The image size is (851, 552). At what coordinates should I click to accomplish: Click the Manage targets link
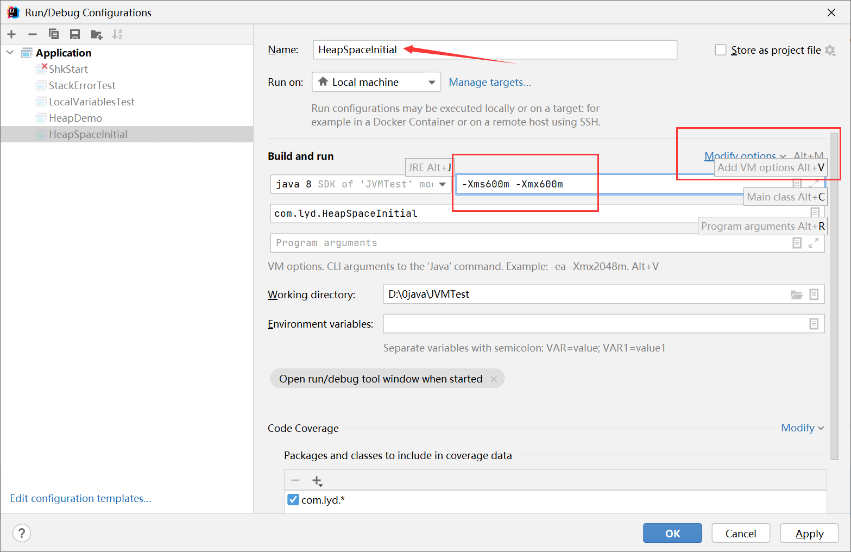(489, 82)
